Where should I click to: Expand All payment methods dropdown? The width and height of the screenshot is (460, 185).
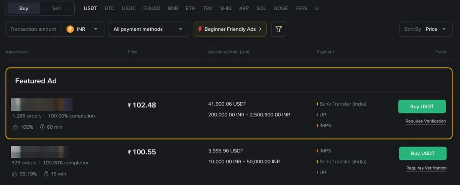[x=149, y=29]
